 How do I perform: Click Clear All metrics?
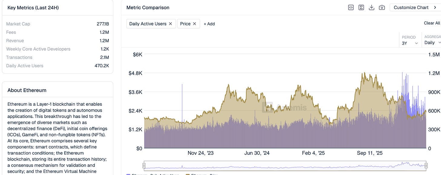pos(432,23)
